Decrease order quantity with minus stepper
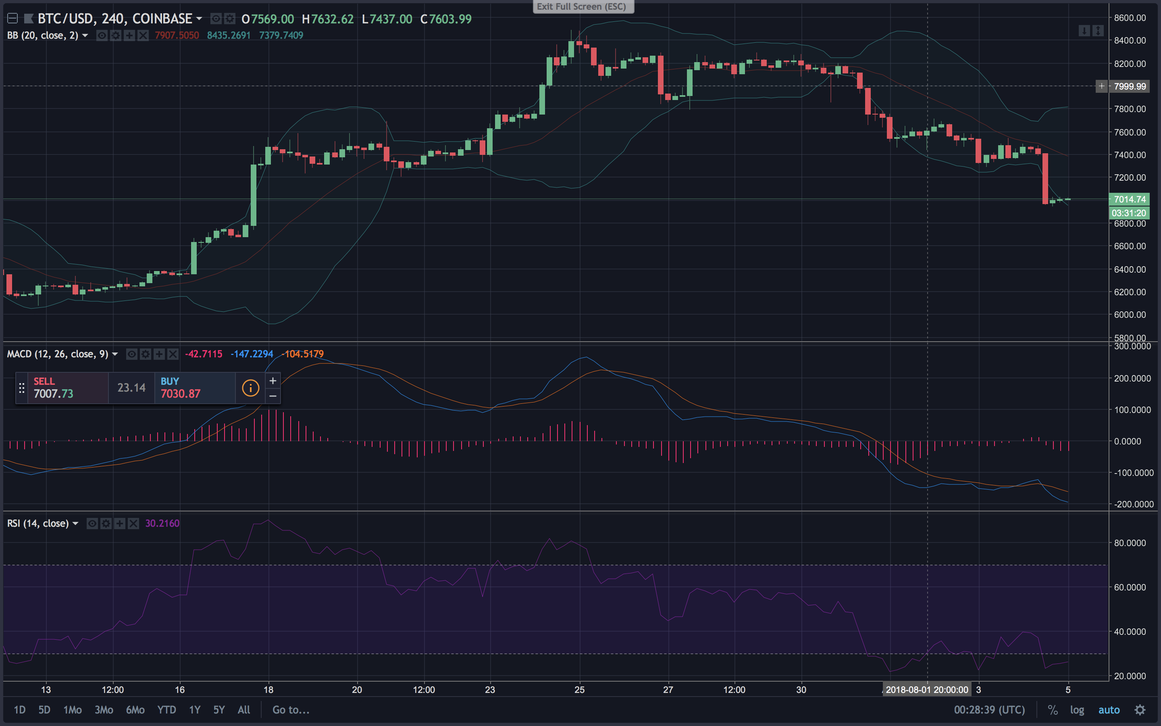The height and width of the screenshot is (726, 1161). point(273,396)
